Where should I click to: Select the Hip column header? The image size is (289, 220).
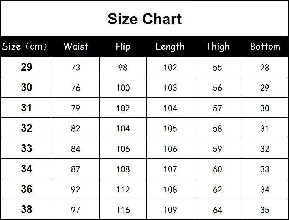coord(123,46)
